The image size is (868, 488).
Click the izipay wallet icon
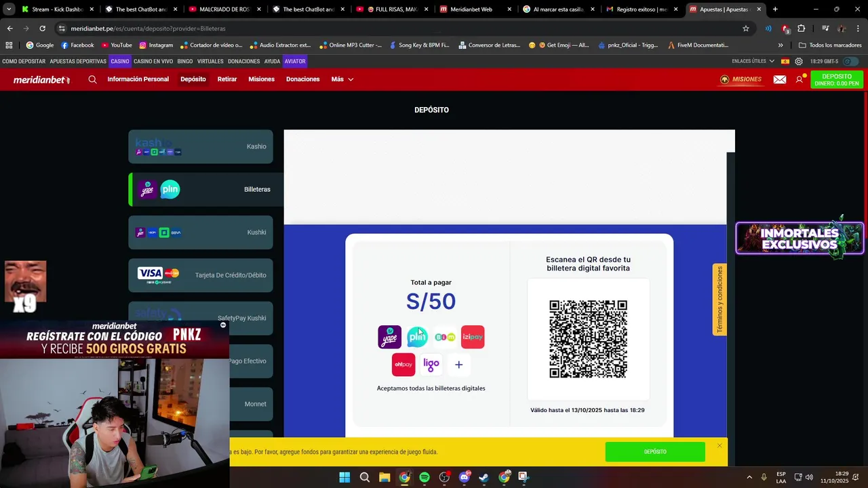(473, 337)
